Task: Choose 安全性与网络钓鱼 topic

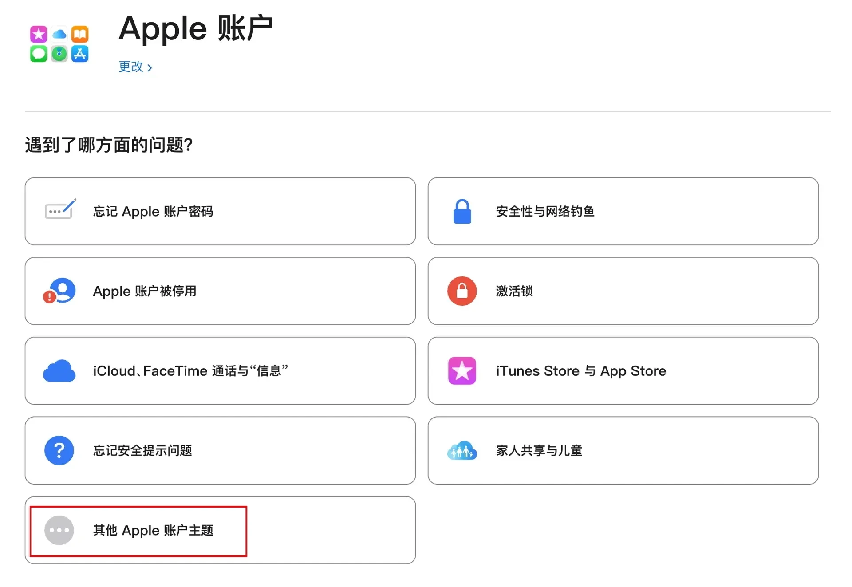Action: coord(545,212)
